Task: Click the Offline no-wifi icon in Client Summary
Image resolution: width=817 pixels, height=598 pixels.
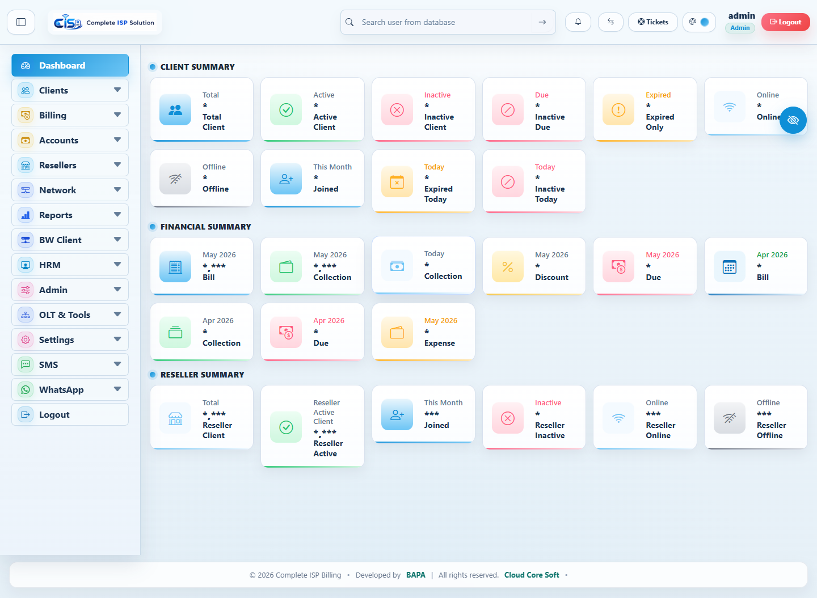Action: coord(175,179)
